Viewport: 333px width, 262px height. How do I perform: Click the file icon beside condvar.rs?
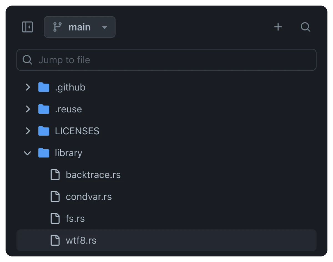(x=55, y=196)
